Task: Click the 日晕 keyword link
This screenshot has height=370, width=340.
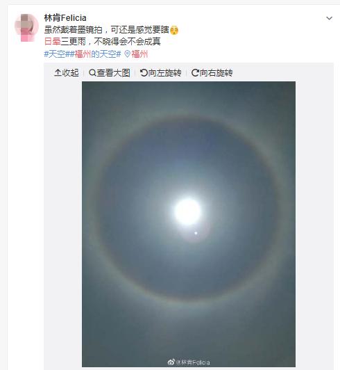Action: click(52, 42)
